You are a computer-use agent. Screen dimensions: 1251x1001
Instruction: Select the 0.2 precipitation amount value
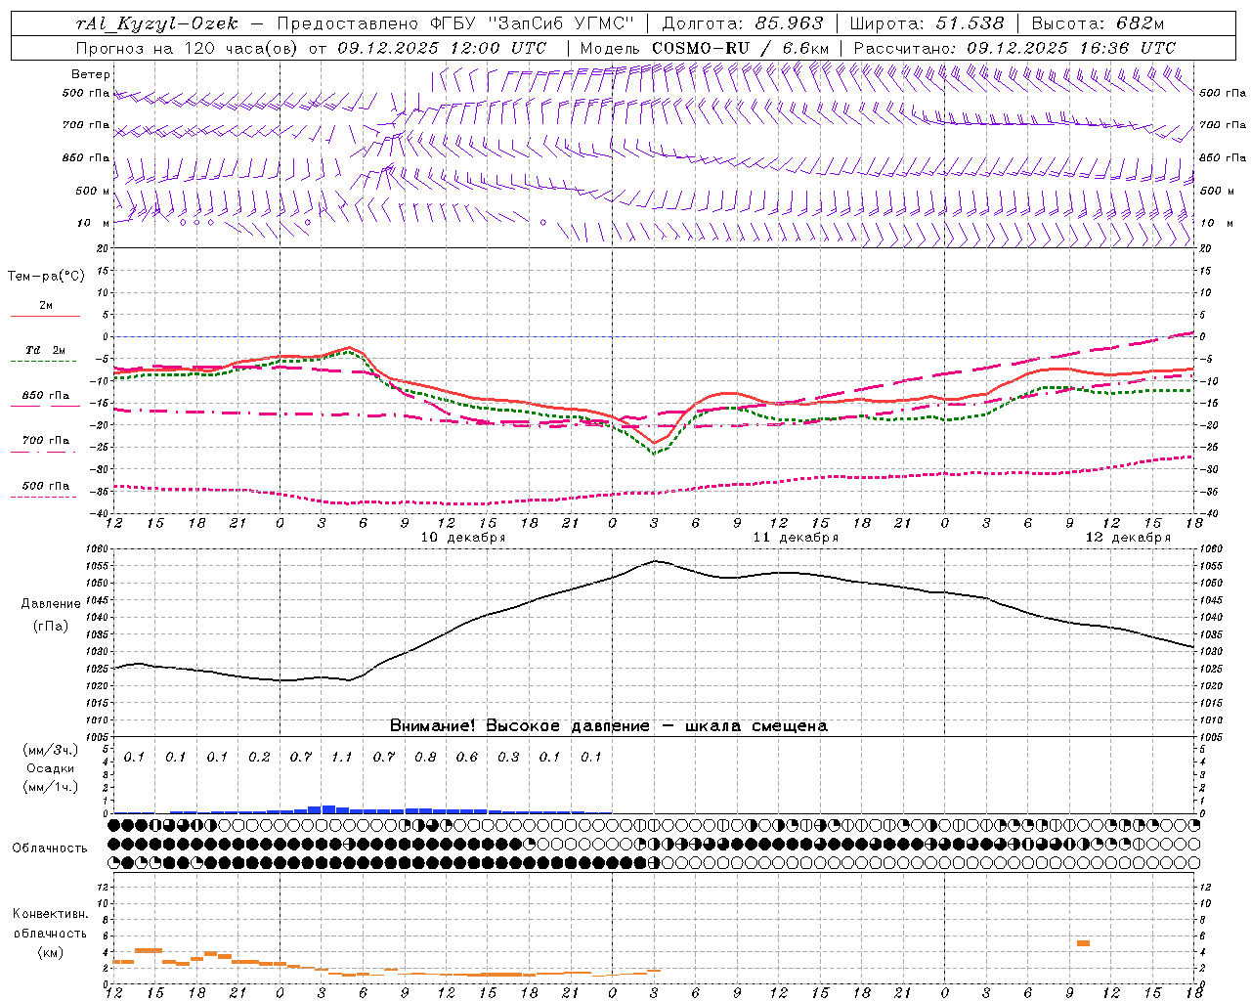click(259, 757)
